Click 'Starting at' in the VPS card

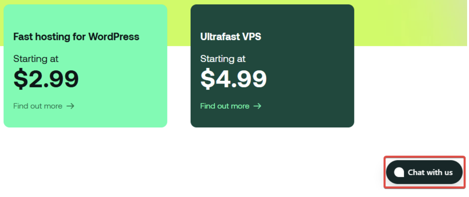tap(223, 59)
